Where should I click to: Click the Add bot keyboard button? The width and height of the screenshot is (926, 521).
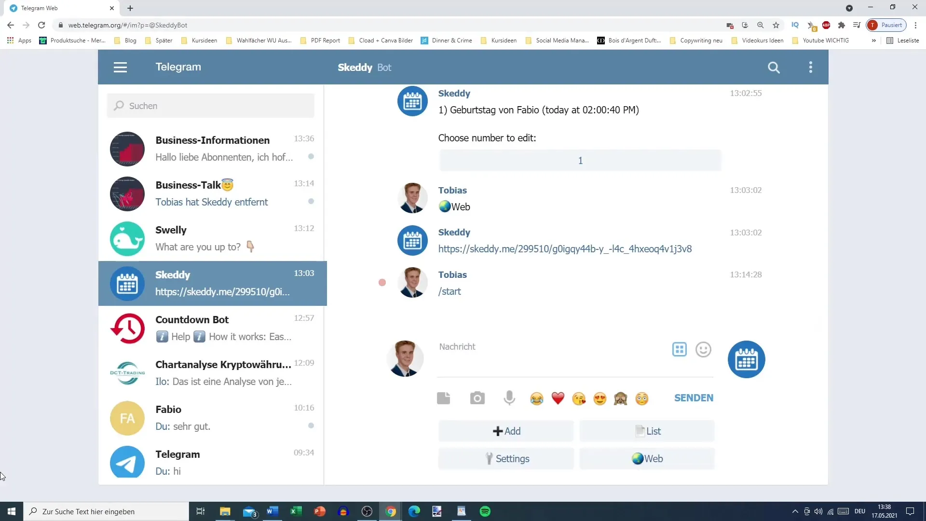pyautogui.click(x=506, y=431)
